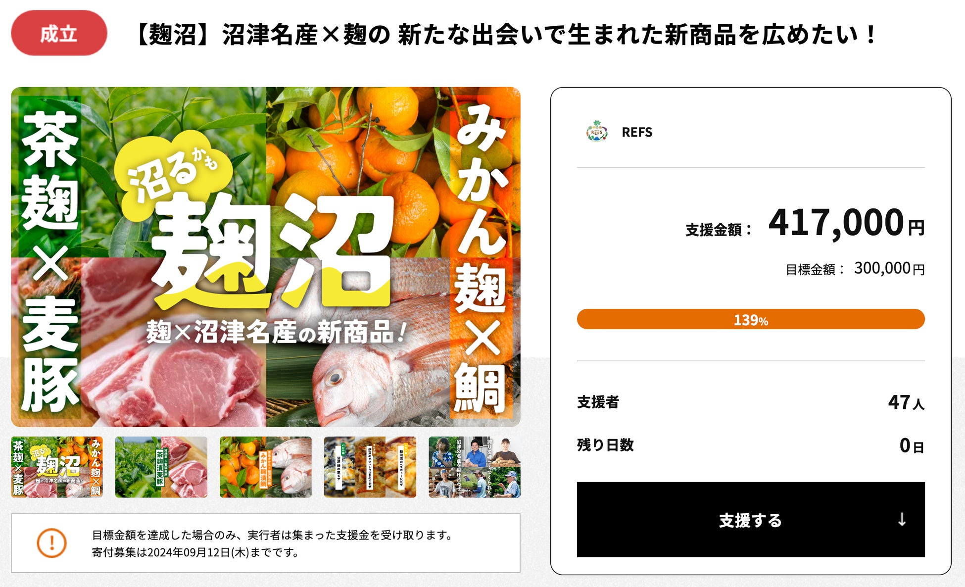Screen dimensions: 965x587
Task: Click the down arrow on 支援する button
Action: point(902,519)
